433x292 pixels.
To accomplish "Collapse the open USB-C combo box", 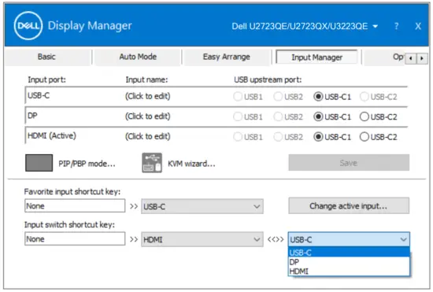I will point(349,239).
